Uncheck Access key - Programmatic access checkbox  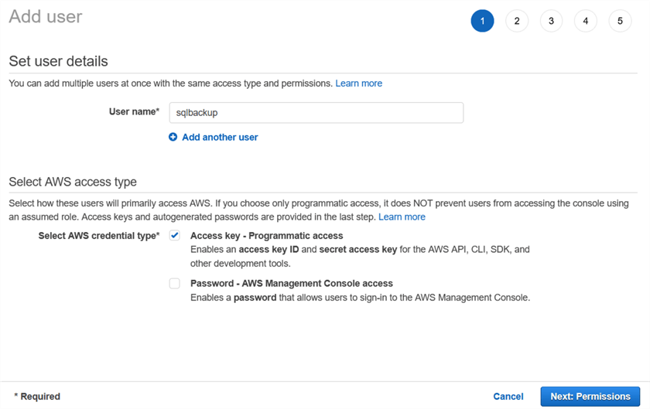click(175, 235)
